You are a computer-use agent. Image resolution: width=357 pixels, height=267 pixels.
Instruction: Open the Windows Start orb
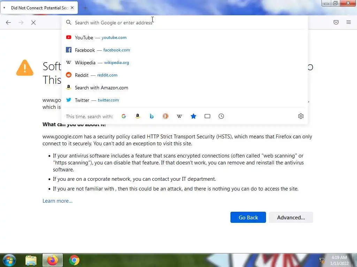[x=9, y=260]
